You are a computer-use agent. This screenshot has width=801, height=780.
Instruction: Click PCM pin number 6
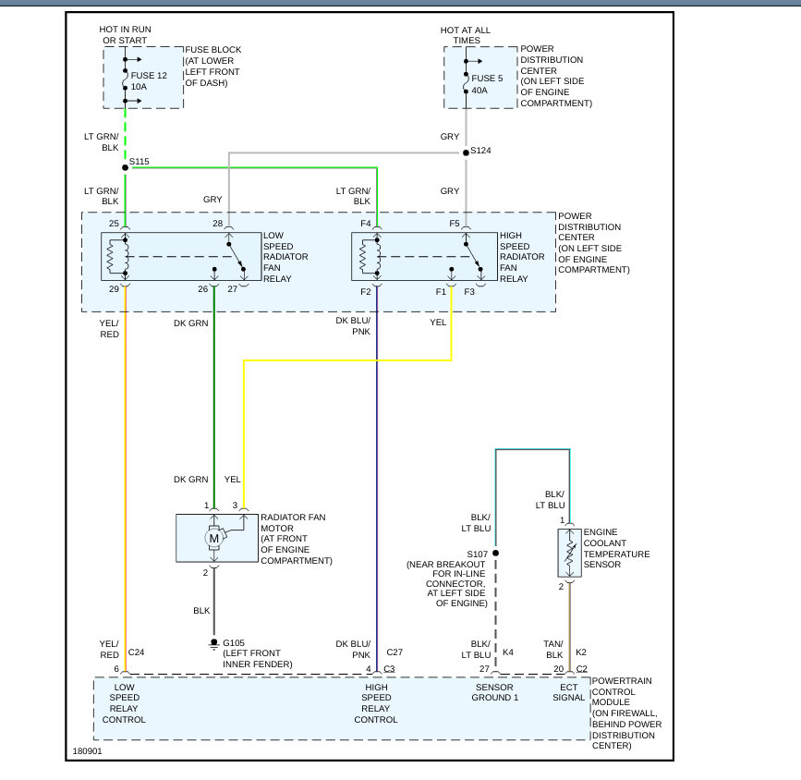coord(116,668)
